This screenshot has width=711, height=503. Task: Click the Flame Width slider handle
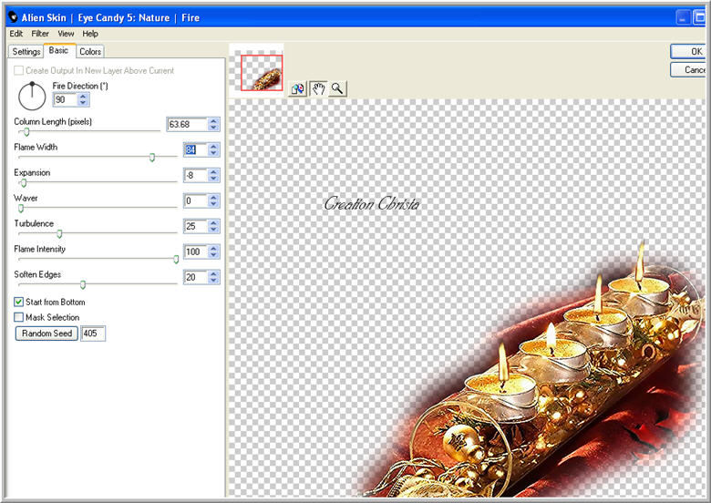coord(152,158)
